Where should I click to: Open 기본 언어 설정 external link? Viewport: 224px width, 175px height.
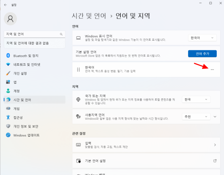146,161
